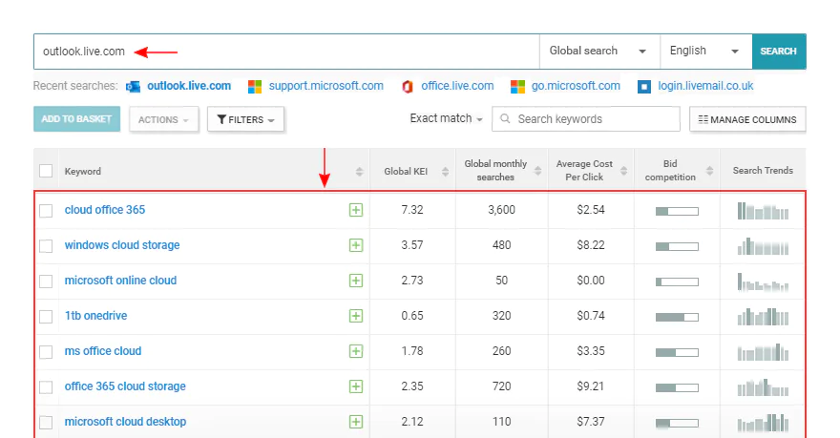Expand the English language dropdown

point(706,52)
